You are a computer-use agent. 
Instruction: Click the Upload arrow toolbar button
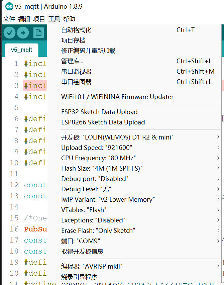coord(23,33)
